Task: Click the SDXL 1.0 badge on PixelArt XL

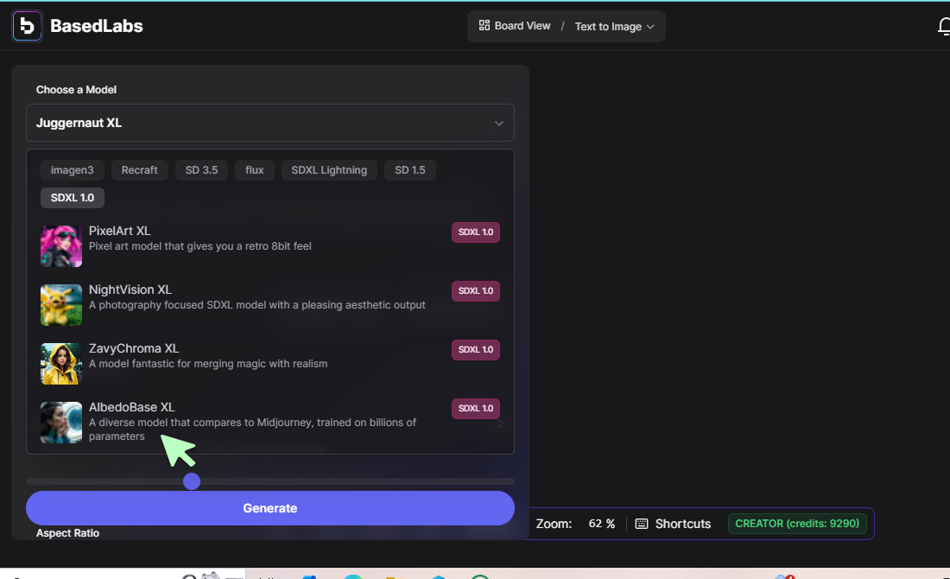Action: pos(476,232)
